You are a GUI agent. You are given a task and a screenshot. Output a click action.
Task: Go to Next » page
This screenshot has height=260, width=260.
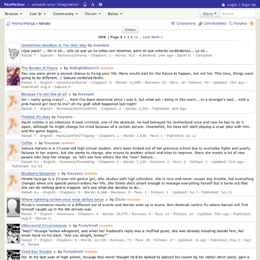157,37
